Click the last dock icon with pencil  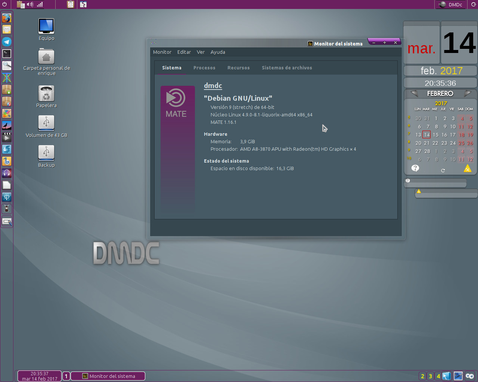7,221
